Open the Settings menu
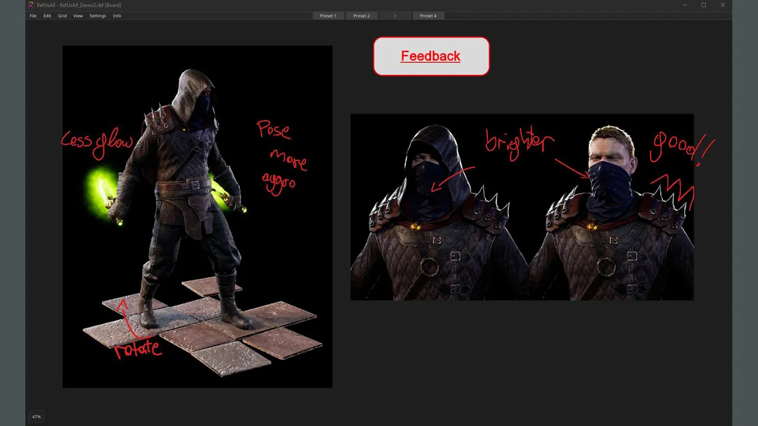758x426 pixels. tap(98, 16)
